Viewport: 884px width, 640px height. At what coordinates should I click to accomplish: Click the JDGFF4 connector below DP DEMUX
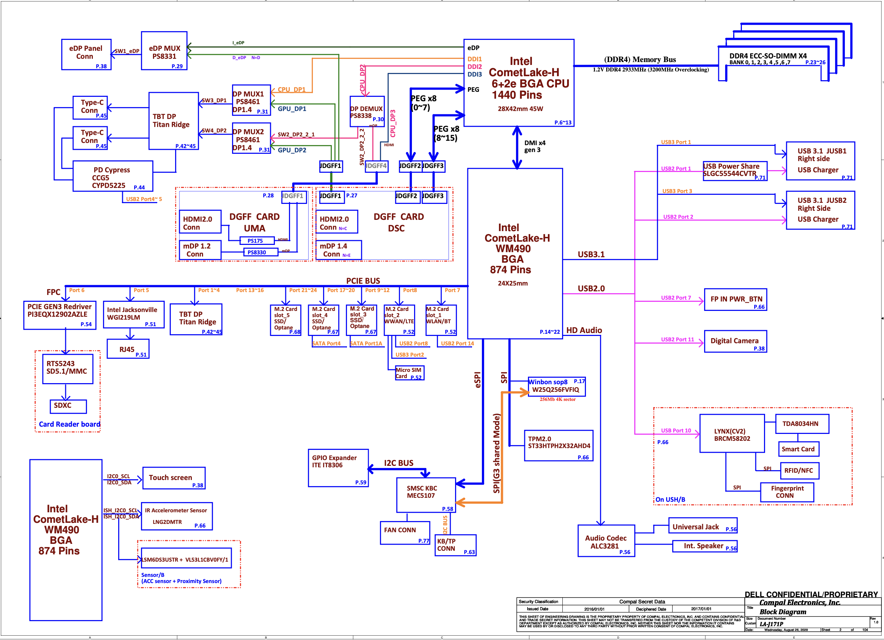pyautogui.click(x=376, y=166)
